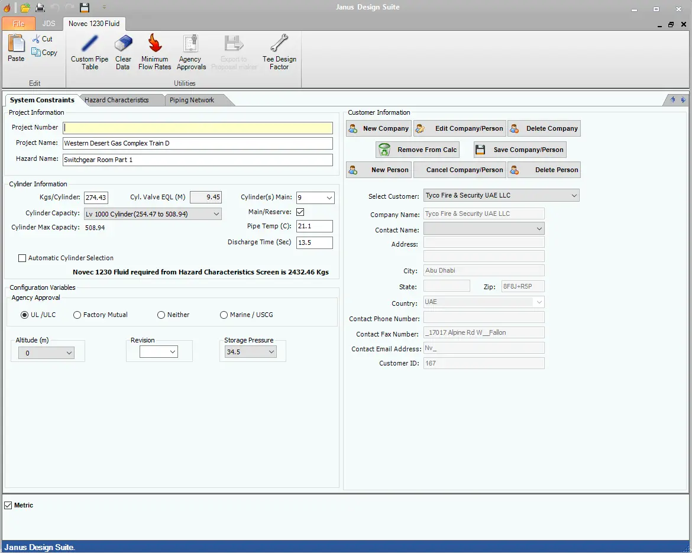Click the Customer ID field
This screenshot has width=692, height=553.
[484, 363]
